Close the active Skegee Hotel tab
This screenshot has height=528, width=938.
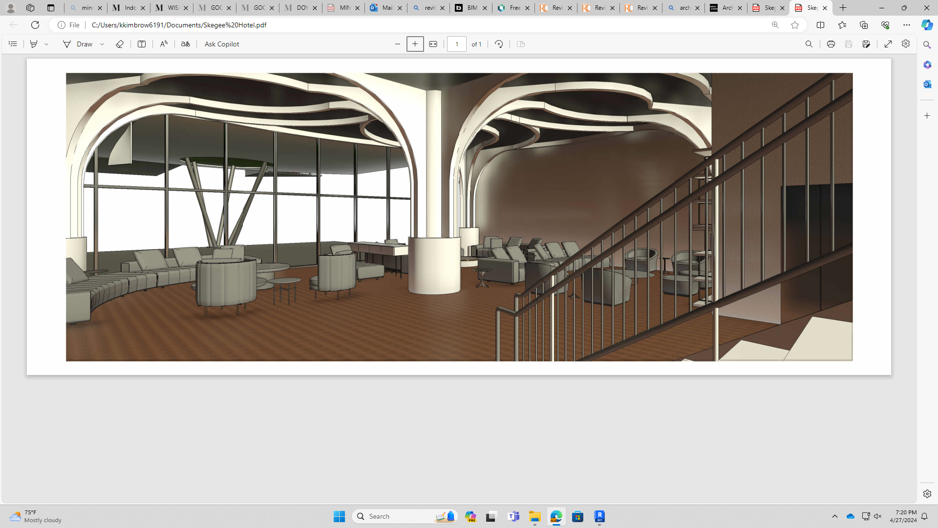(825, 8)
